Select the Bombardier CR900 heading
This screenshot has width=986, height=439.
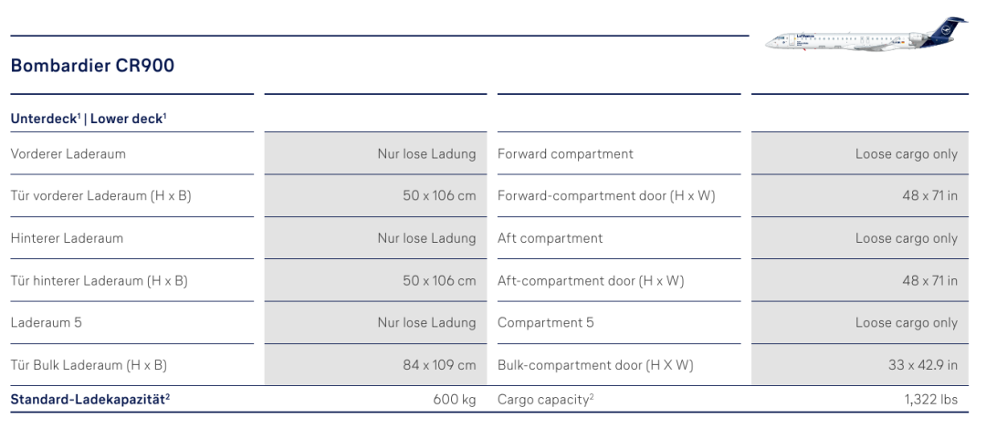coord(92,66)
